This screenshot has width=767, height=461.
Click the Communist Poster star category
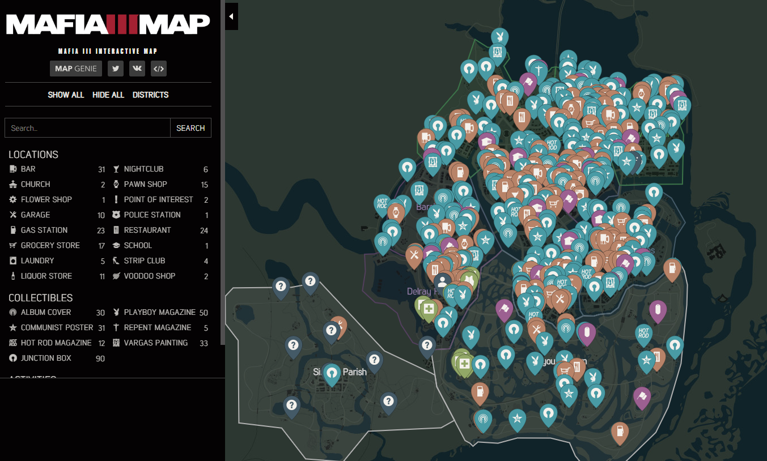(x=57, y=327)
